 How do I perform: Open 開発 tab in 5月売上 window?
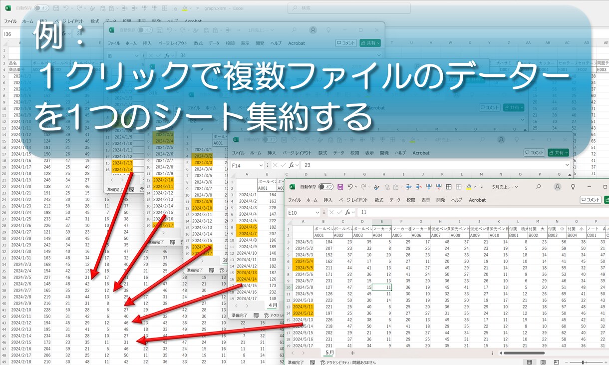(x=441, y=200)
